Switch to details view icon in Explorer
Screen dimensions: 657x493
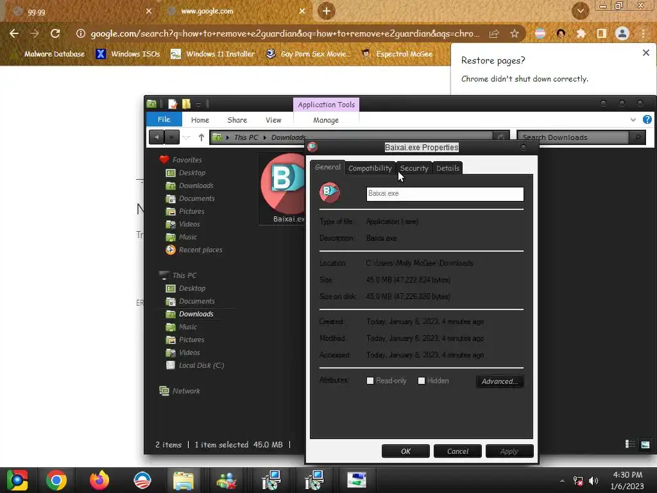coord(630,444)
